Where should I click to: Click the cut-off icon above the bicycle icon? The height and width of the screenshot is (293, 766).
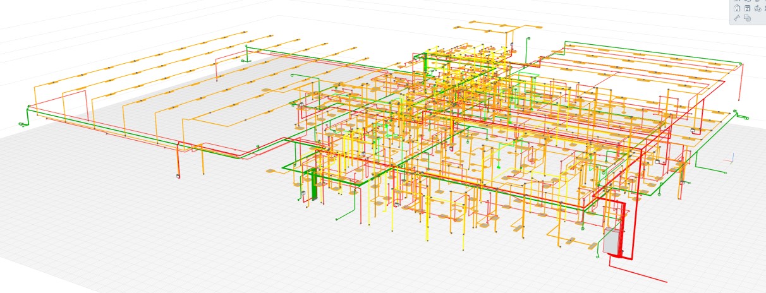point(757,1)
